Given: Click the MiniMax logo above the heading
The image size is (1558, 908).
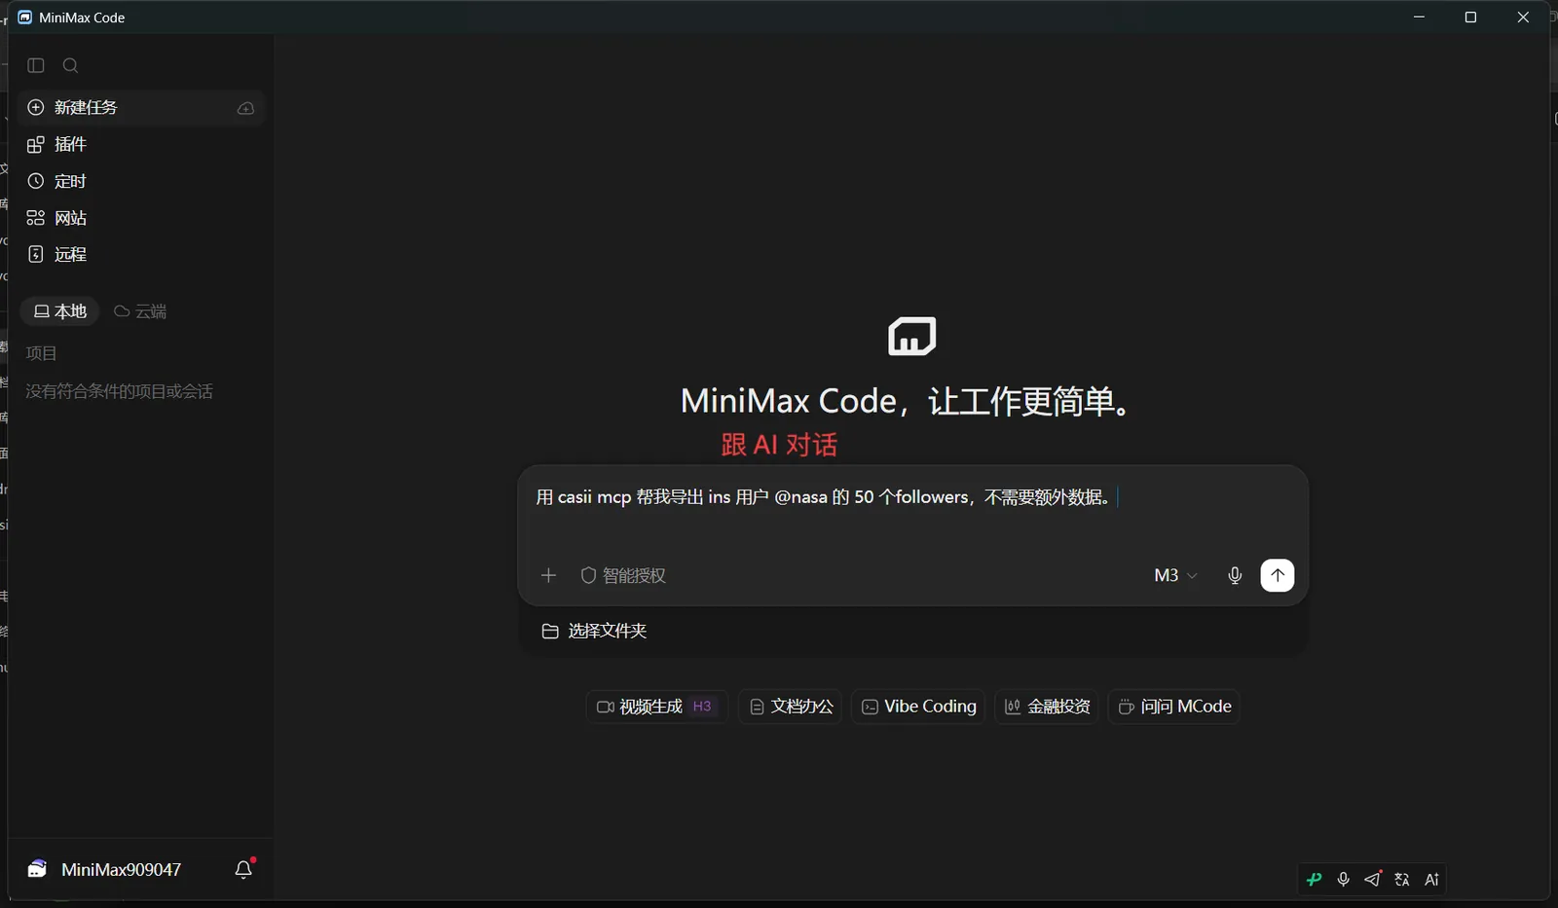Looking at the screenshot, I should (912, 336).
